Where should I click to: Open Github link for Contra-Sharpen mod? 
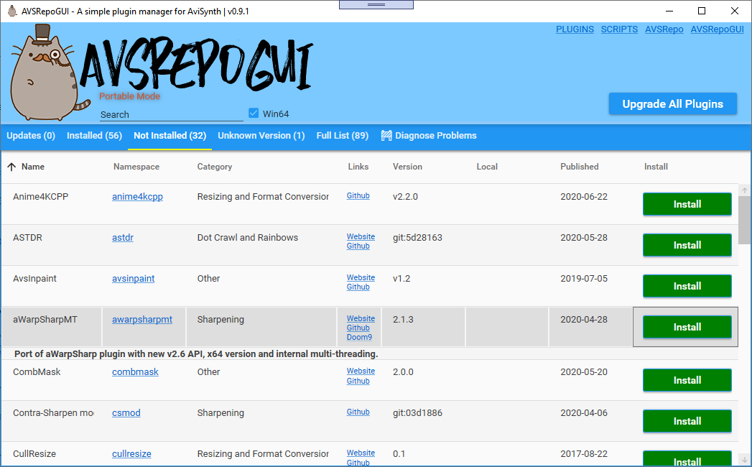pos(358,412)
